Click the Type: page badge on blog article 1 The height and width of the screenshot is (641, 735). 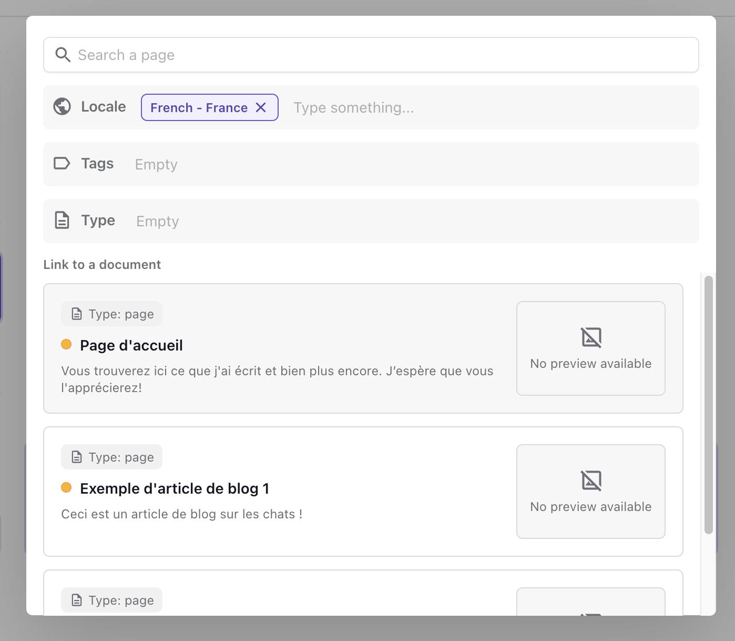point(112,457)
